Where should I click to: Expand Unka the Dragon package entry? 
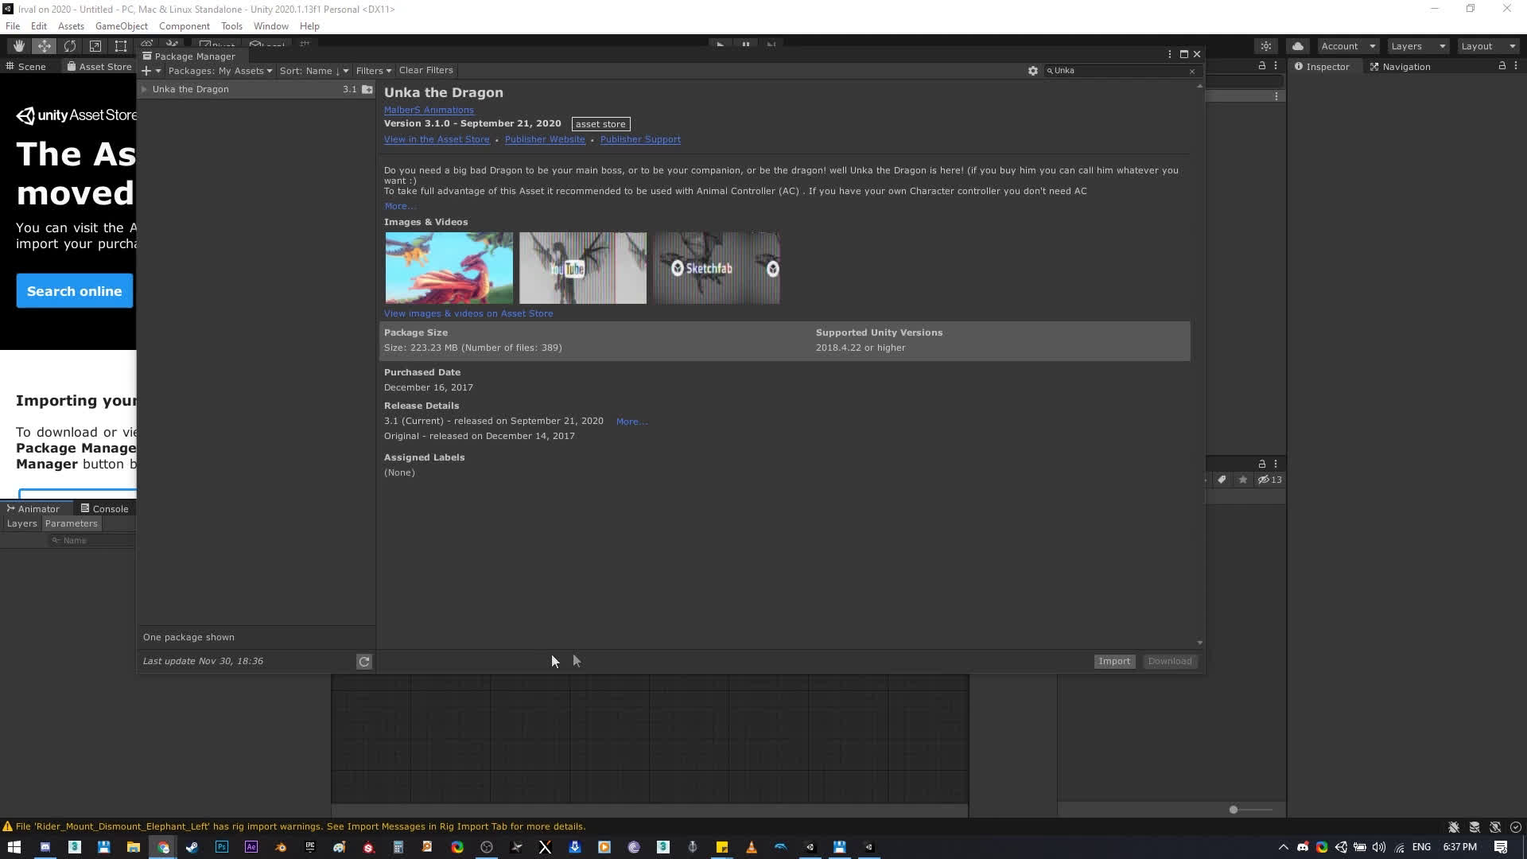pyautogui.click(x=144, y=89)
